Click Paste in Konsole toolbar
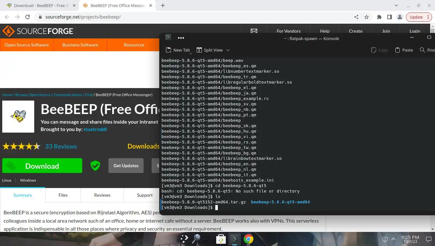 404,50
